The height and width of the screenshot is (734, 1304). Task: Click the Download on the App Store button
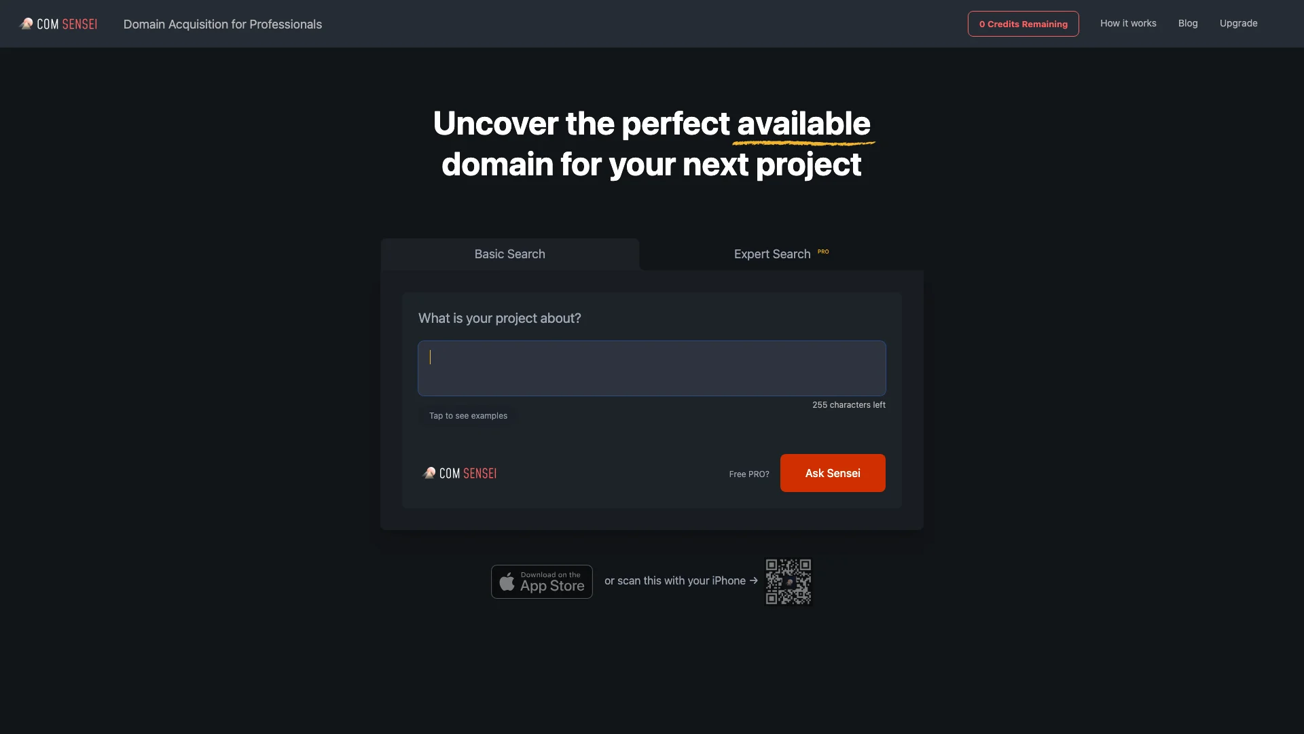point(541,581)
